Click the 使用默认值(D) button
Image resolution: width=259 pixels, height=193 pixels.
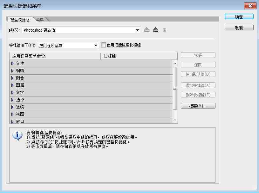(198, 74)
